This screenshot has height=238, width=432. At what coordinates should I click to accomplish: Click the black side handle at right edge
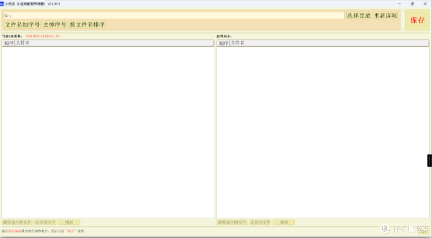click(x=430, y=161)
